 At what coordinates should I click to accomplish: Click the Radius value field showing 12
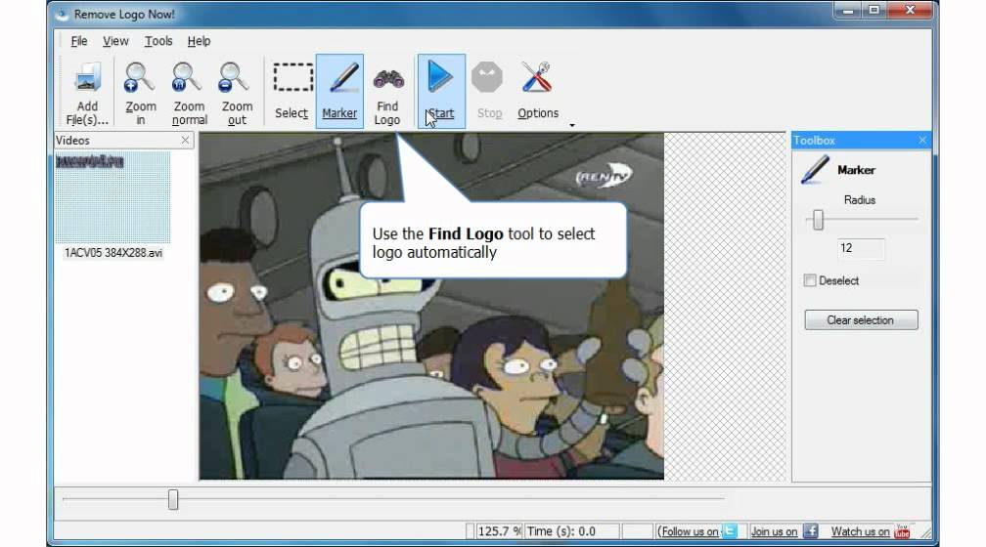coord(861,248)
